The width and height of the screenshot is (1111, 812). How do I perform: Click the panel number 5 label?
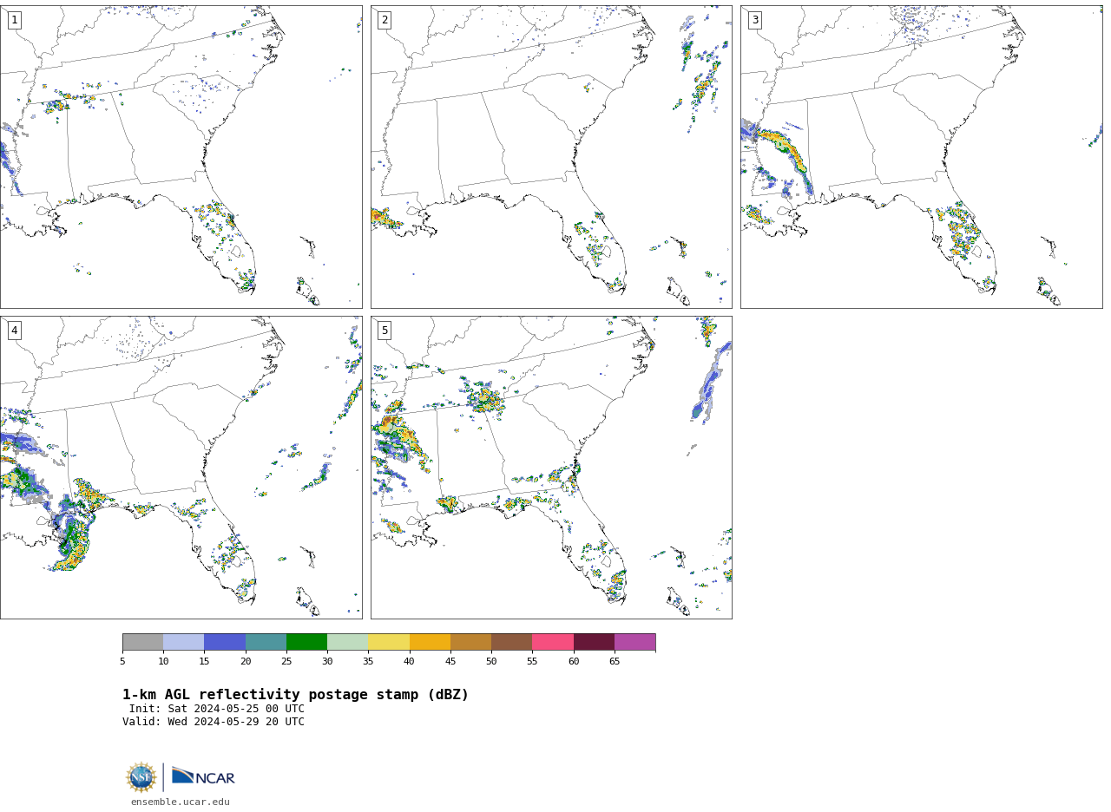[x=385, y=331]
